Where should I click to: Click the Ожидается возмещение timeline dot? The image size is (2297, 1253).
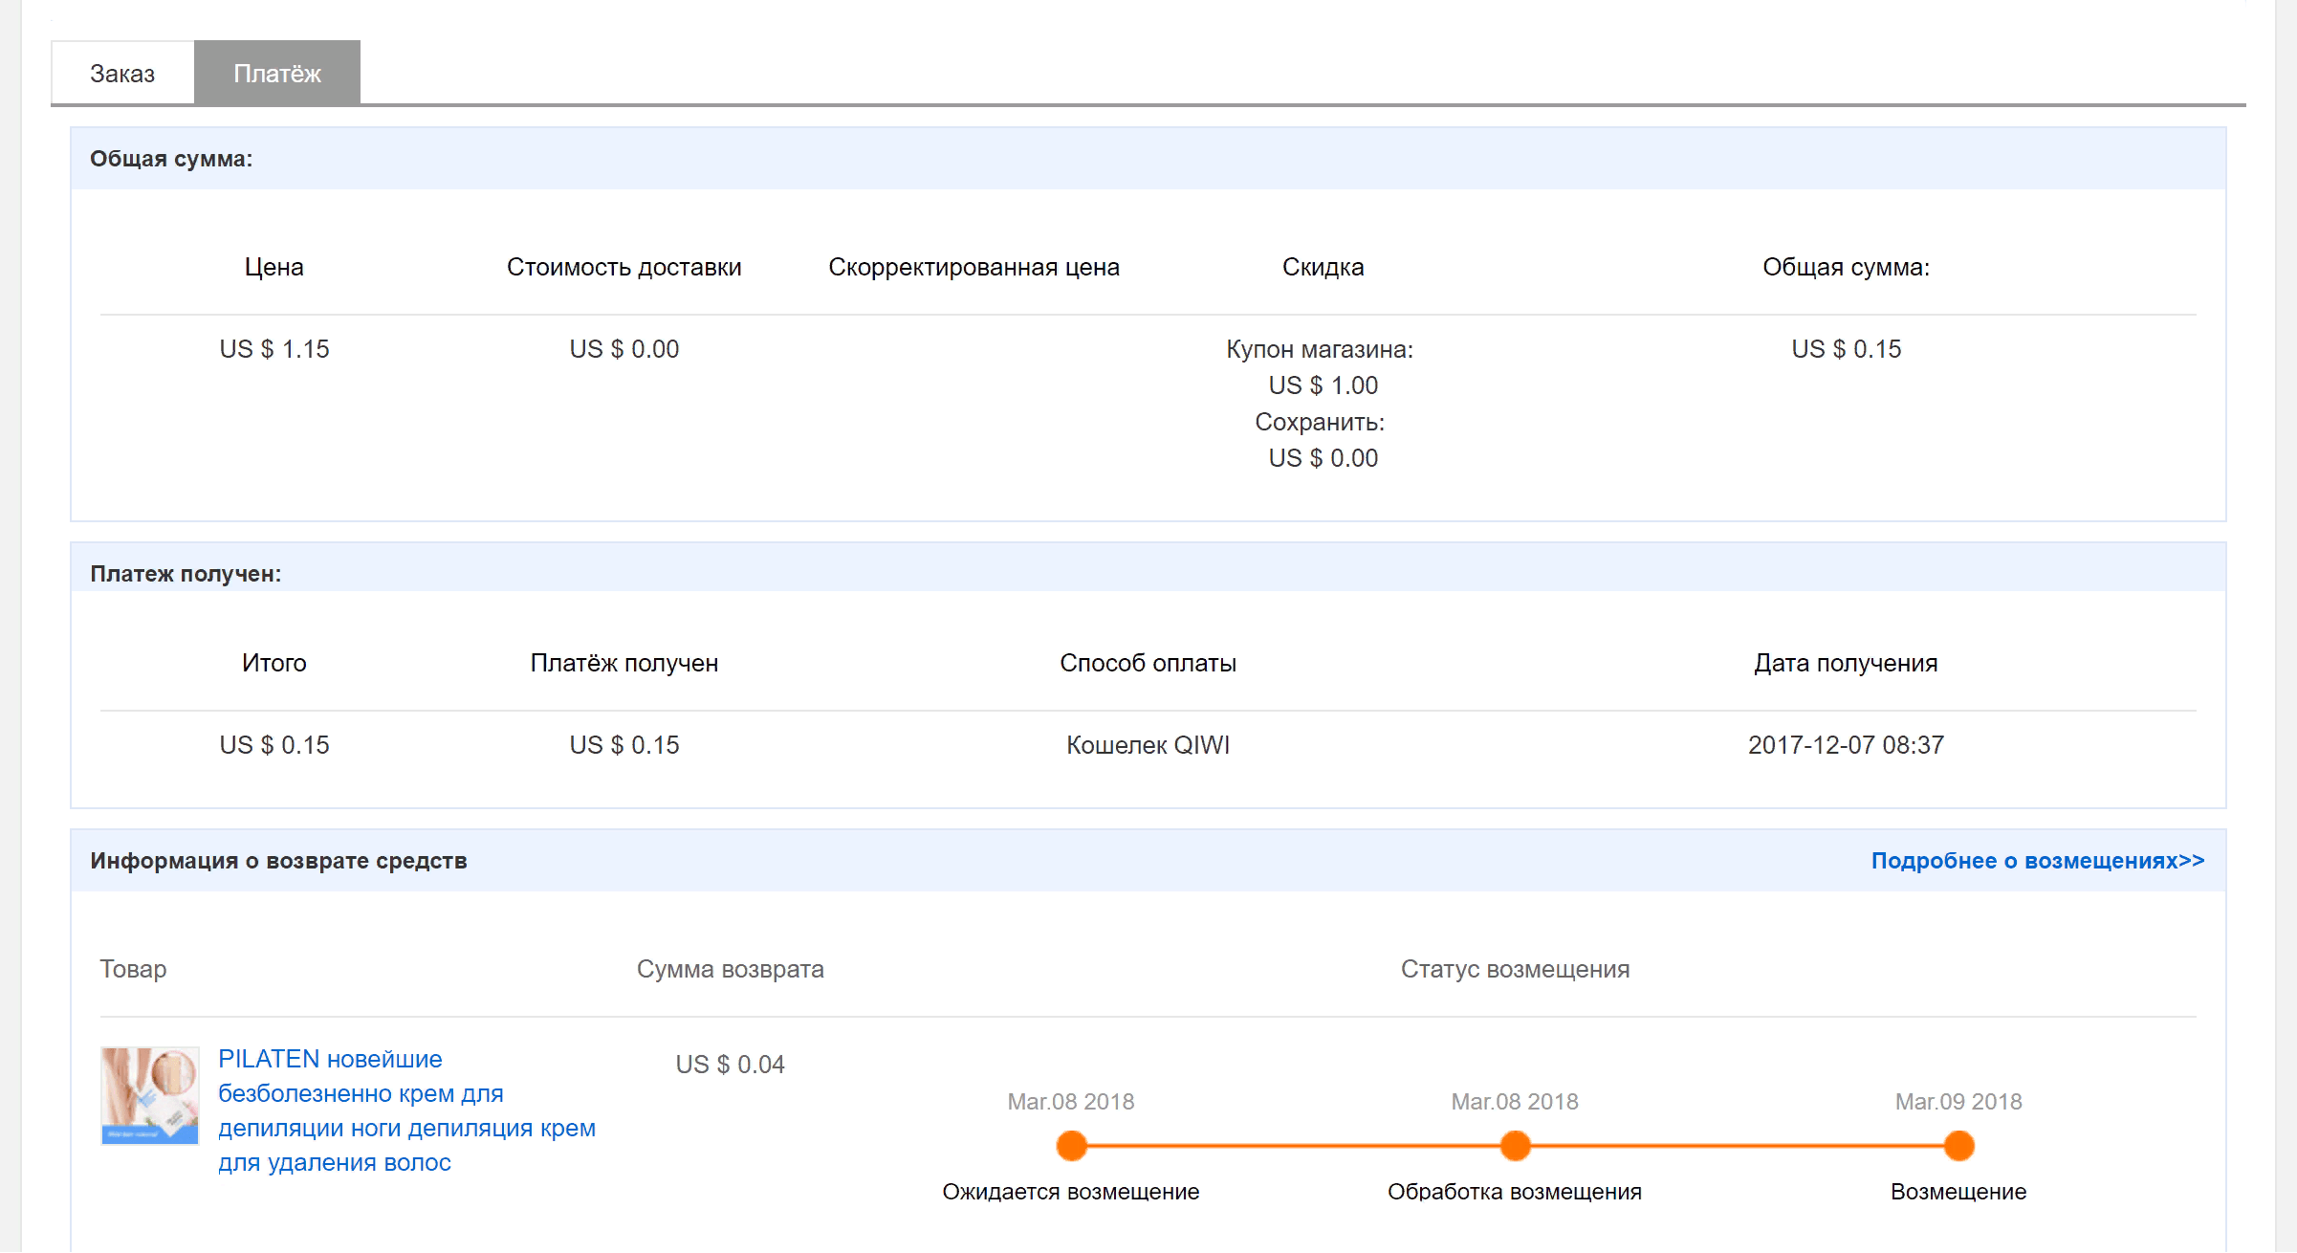(x=1071, y=1145)
